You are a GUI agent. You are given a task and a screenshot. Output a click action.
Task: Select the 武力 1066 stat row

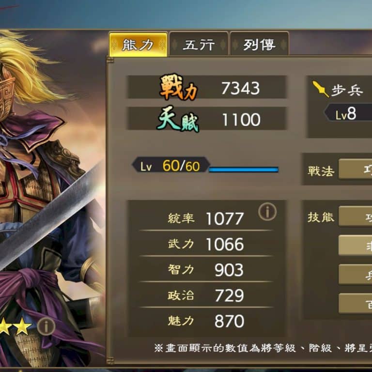[x=206, y=244]
